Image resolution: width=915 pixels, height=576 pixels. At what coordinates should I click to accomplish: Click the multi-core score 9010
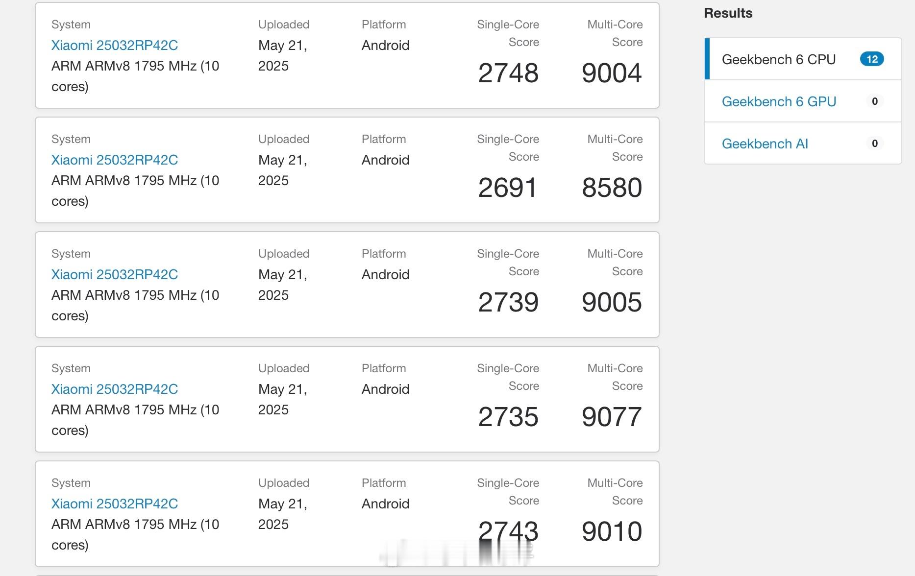tap(612, 531)
